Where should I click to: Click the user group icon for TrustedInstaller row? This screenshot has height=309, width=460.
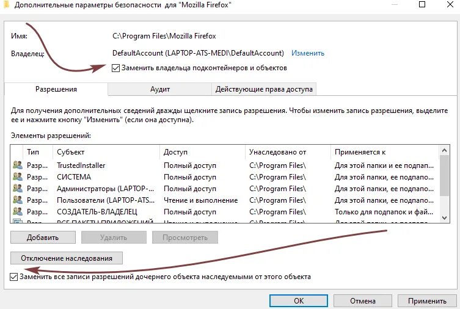[18, 165]
